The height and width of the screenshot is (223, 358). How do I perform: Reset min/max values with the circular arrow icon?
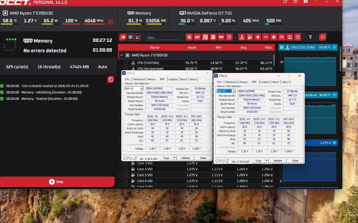coord(323,37)
